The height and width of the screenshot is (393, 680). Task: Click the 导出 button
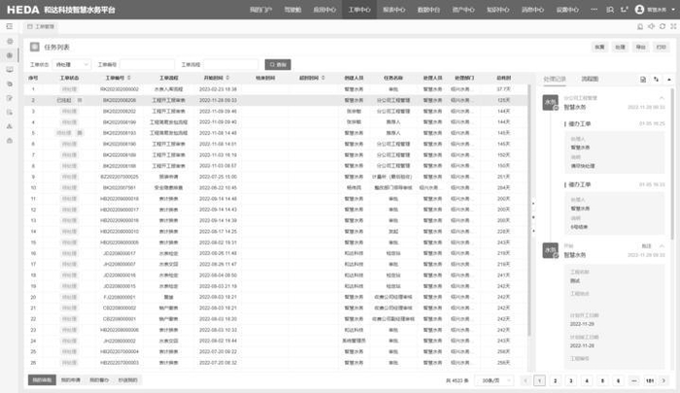point(640,47)
